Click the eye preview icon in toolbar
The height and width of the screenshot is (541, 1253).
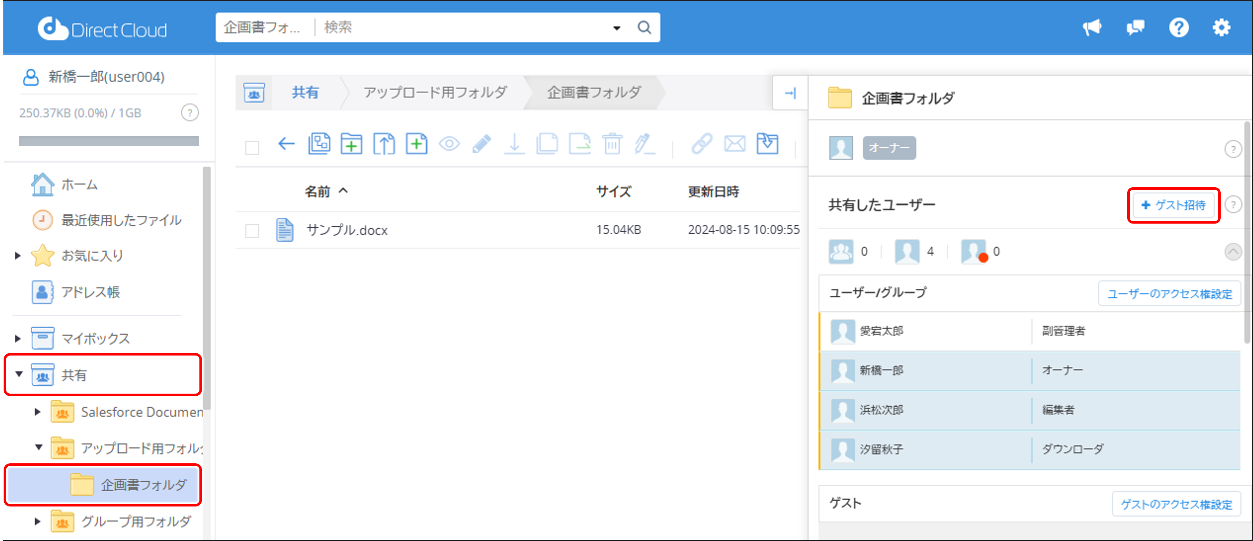449,144
